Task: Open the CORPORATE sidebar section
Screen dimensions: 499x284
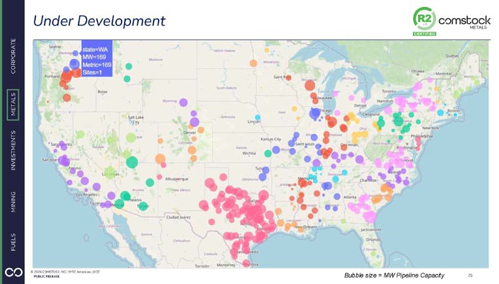Action: (x=13, y=56)
